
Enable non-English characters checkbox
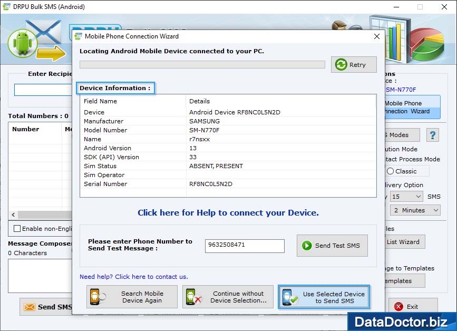tap(17, 229)
